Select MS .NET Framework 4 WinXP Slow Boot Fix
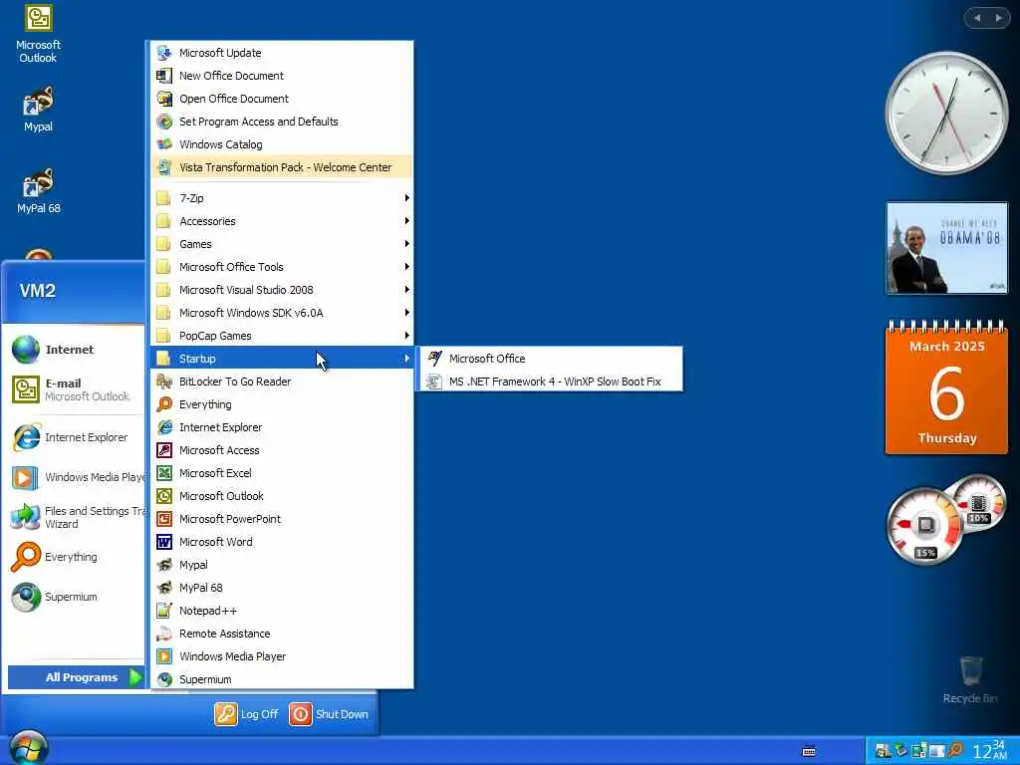Image resolution: width=1020 pixels, height=765 pixels. tap(550, 382)
